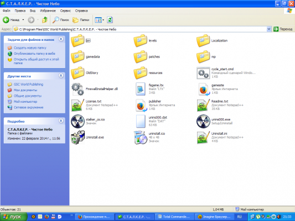Click the tray clock showing 21:33
Screen dimensions: 295x221
coord(287,217)
